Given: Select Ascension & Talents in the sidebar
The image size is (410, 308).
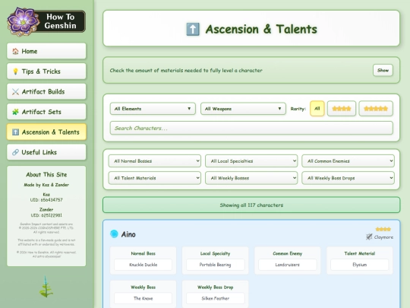Looking at the screenshot, I should [x=46, y=132].
